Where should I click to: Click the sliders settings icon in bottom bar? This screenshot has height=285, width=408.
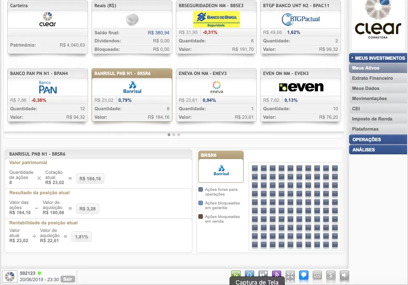(x=263, y=275)
